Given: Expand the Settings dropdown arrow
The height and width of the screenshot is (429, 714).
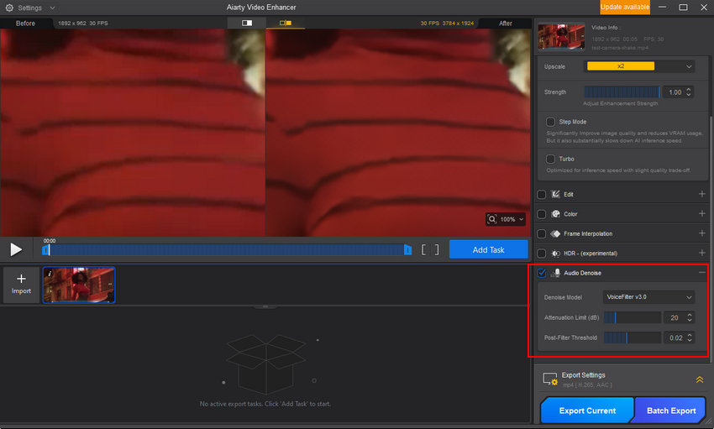Looking at the screenshot, I should tap(52, 8).
